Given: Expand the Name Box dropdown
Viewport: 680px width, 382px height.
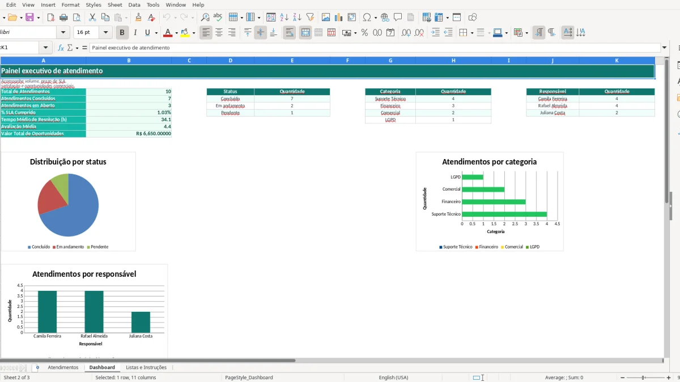Looking at the screenshot, I should pyautogui.click(x=46, y=48).
